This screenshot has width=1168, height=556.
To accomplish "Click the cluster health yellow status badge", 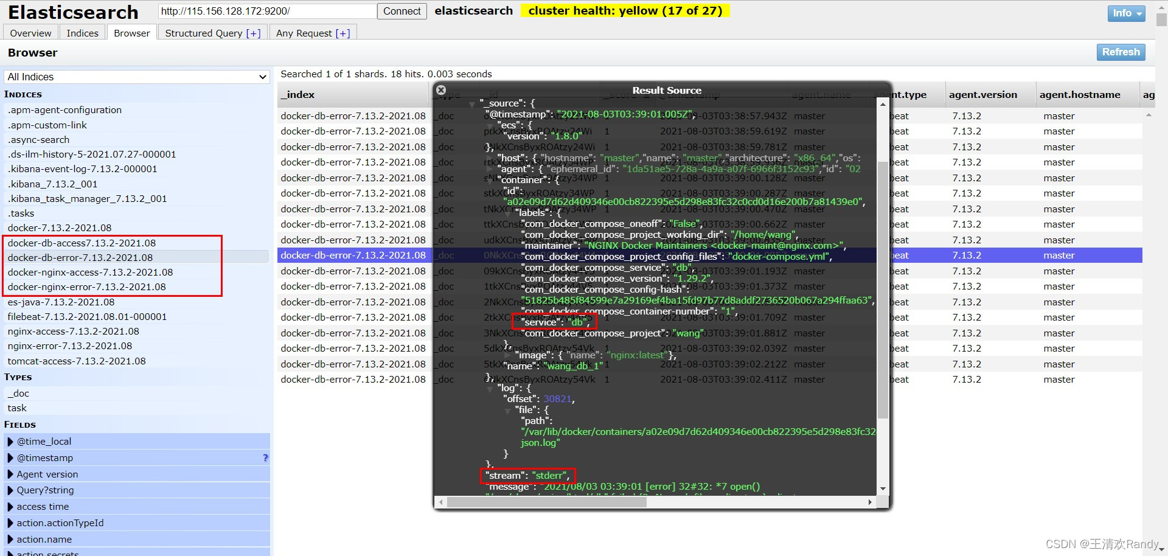I will point(625,11).
